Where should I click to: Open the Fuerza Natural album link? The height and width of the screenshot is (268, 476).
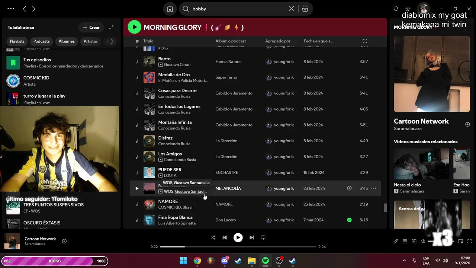click(228, 61)
